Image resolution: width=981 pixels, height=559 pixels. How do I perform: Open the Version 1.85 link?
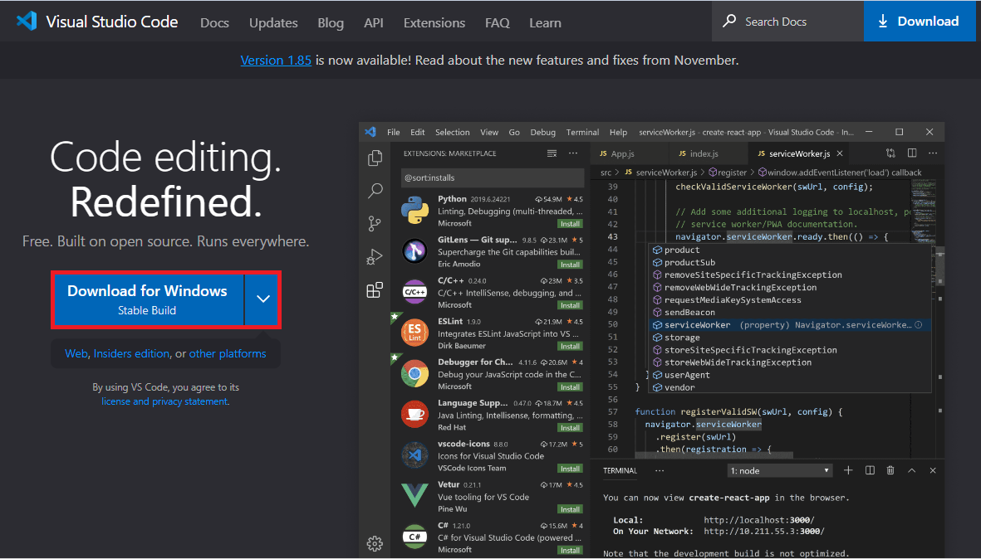pyautogui.click(x=276, y=60)
